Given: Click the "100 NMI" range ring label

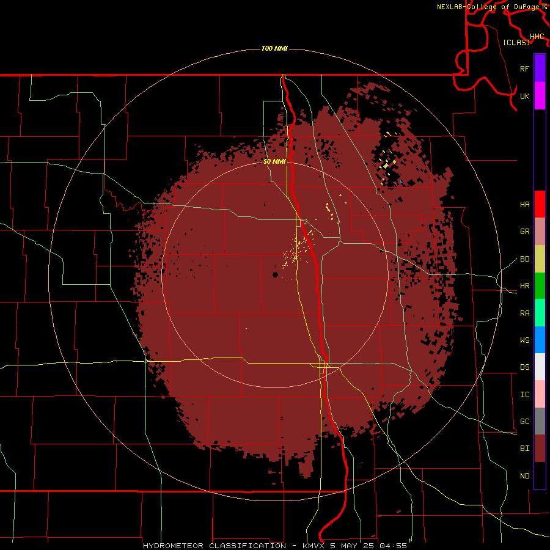Looking at the screenshot, I should coord(274,48).
